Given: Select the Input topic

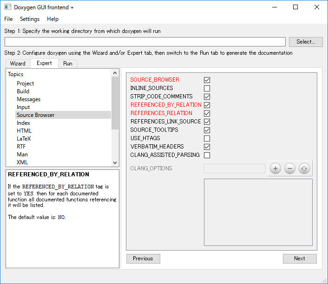Looking at the screenshot, I should tap(23, 107).
